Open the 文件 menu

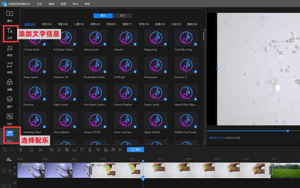(40, 4)
